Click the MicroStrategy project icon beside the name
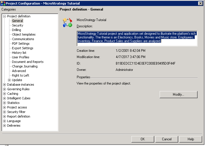The height and width of the screenshot is (146, 205). 67,22
